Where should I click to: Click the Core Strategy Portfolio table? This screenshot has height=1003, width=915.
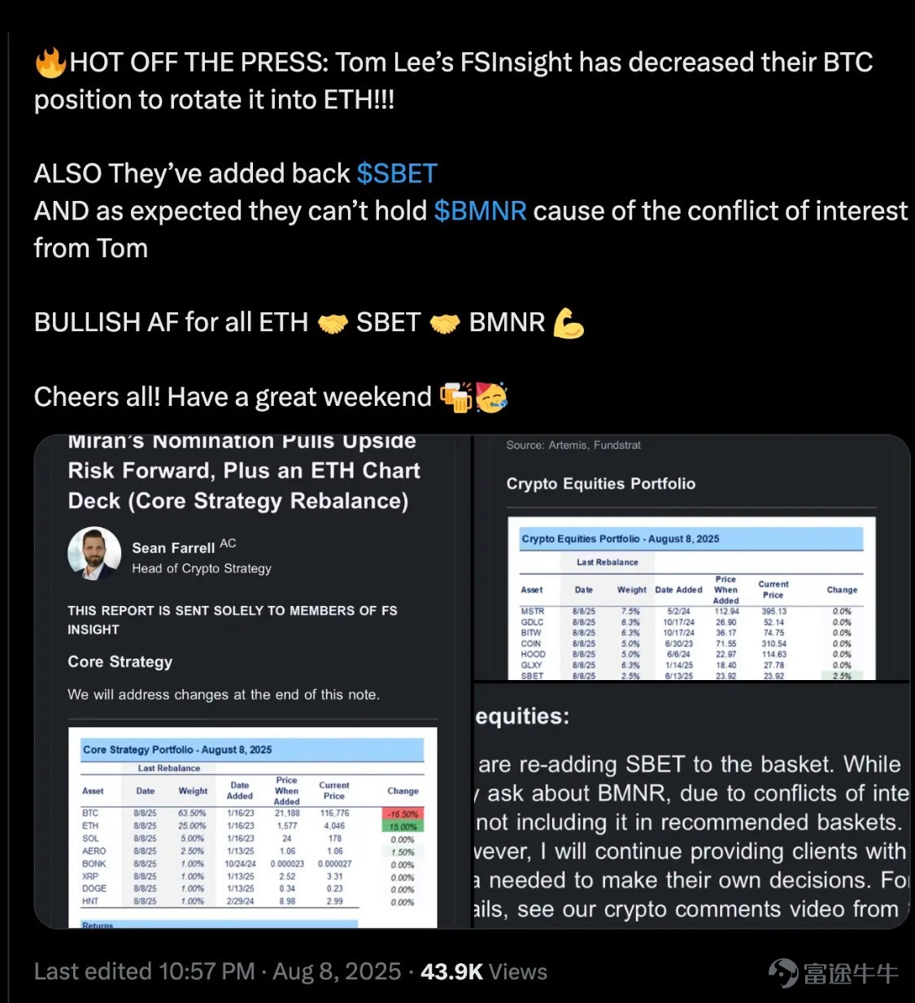(253, 827)
